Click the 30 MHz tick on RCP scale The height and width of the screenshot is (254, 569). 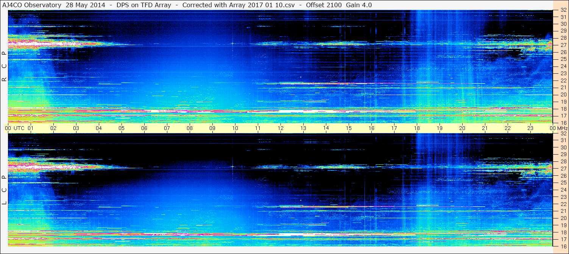point(563,24)
